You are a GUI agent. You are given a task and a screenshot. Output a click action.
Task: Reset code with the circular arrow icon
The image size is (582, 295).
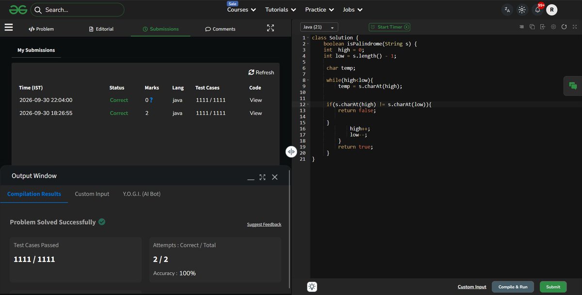564,27
